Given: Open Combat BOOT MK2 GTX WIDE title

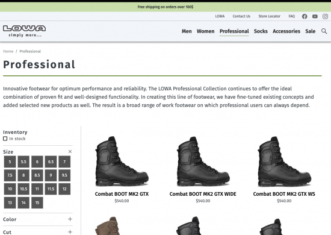Looking at the screenshot, I should [x=203, y=194].
